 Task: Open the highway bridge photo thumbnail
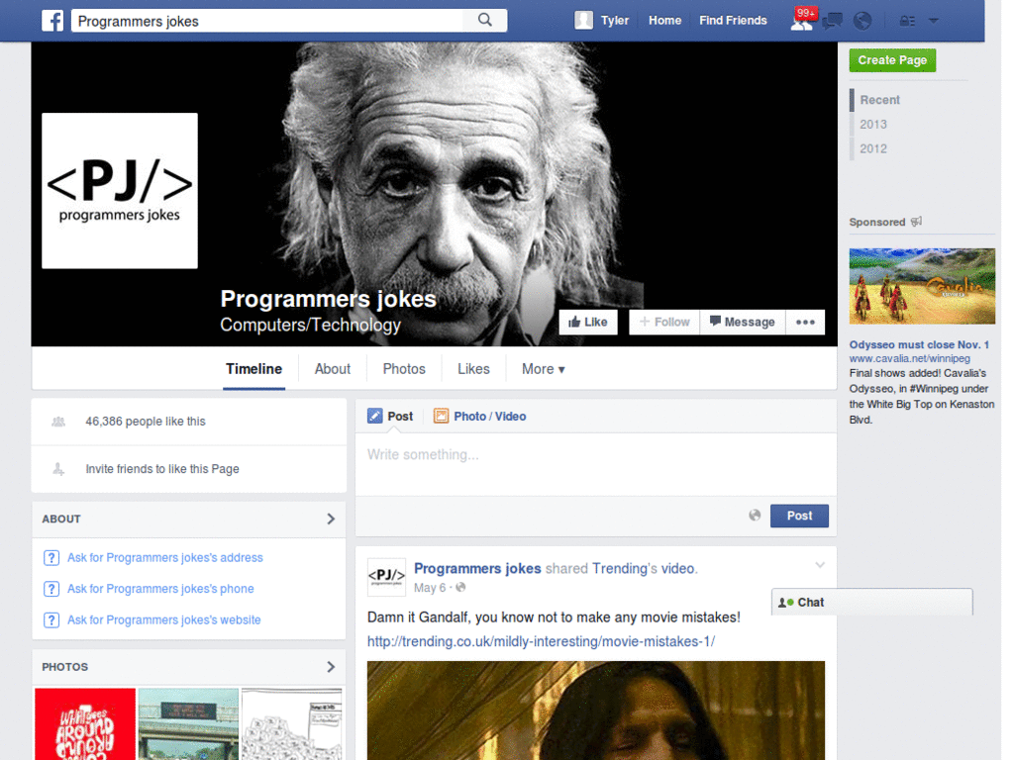click(188, 723)
